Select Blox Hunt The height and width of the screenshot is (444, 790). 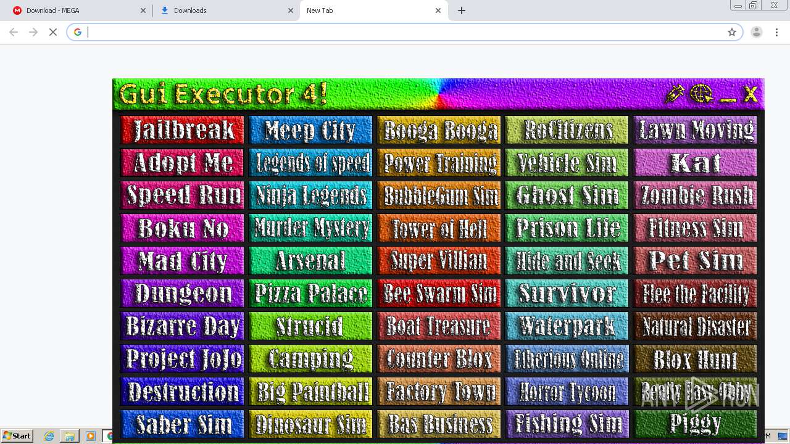[696, 359]
